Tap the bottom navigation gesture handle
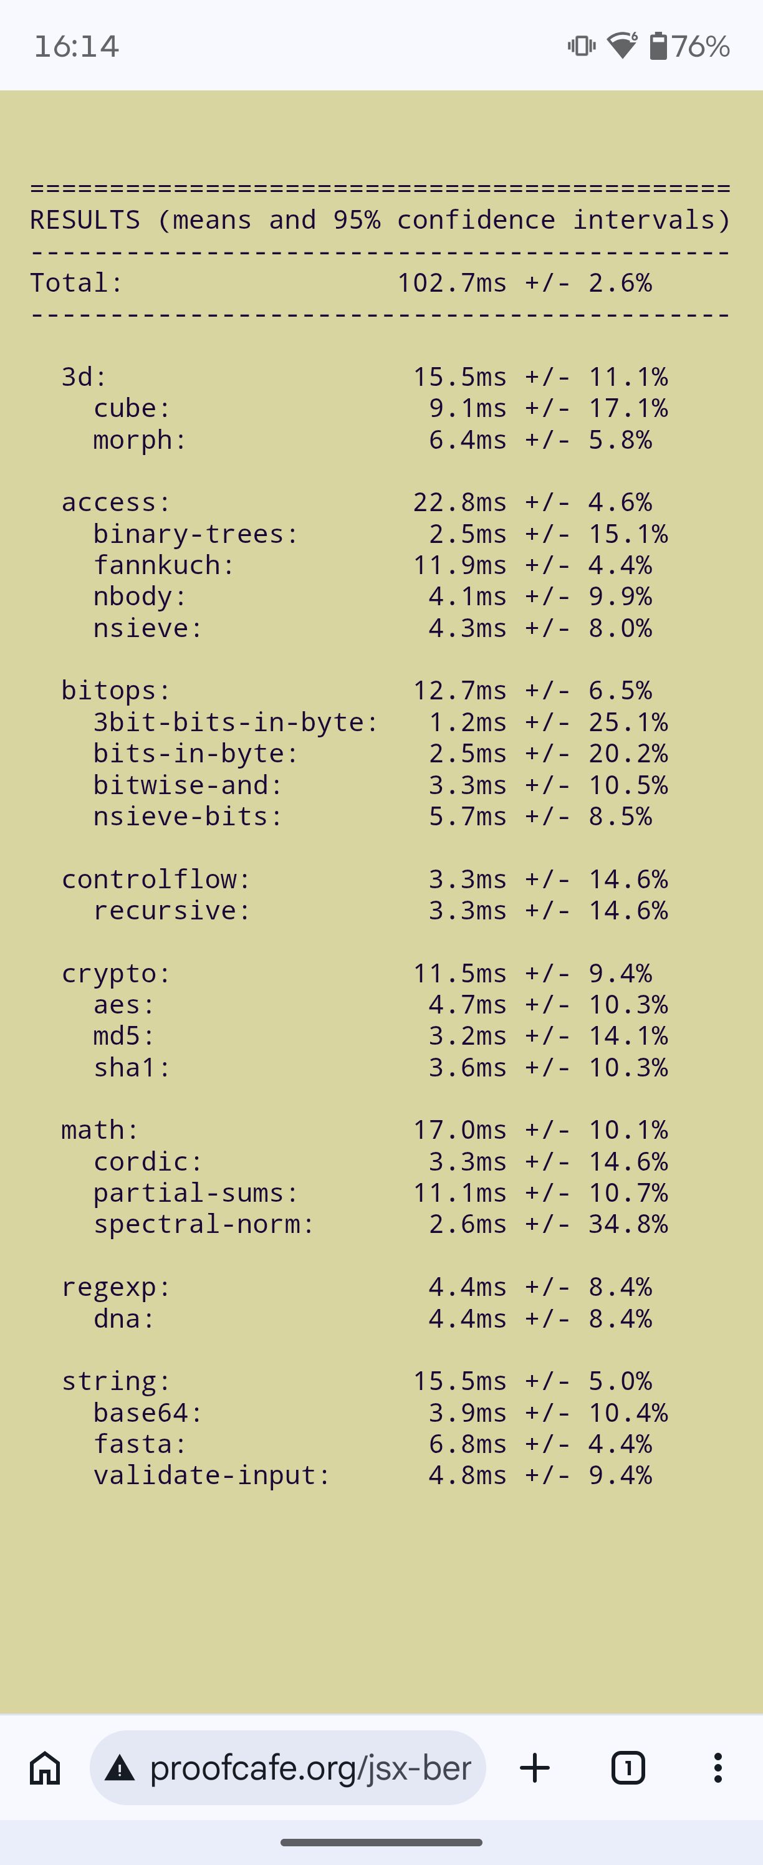 pyautogui.click(x=381, y=1843)
